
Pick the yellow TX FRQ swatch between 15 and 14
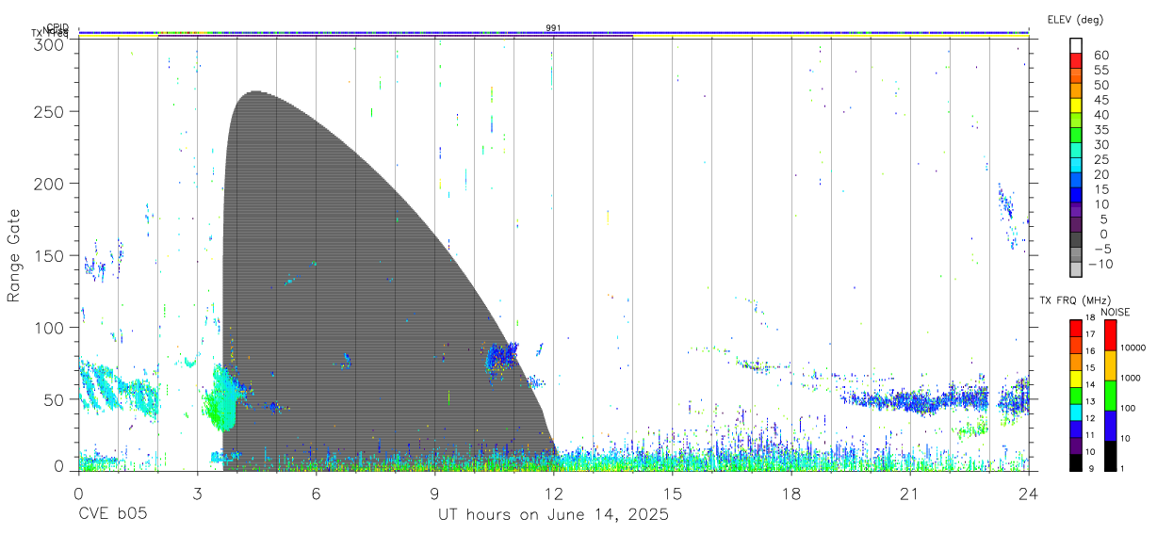[x=1076, y=378]
